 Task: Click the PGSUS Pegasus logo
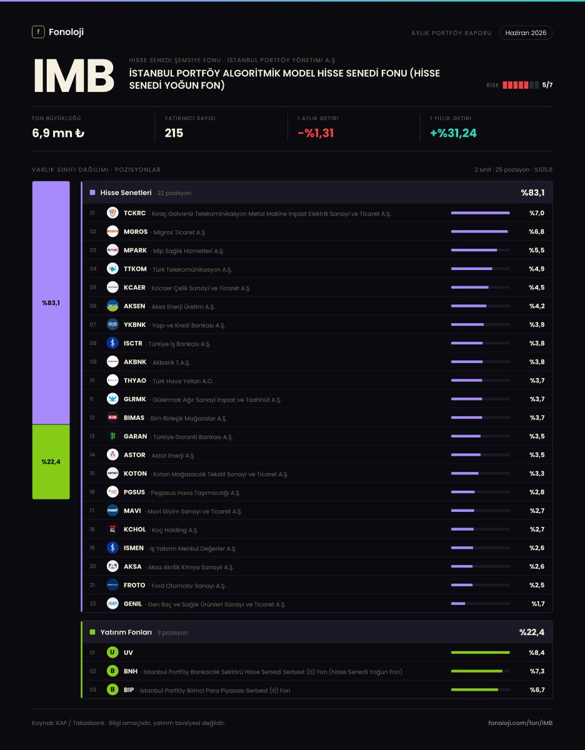click(112, 492)
